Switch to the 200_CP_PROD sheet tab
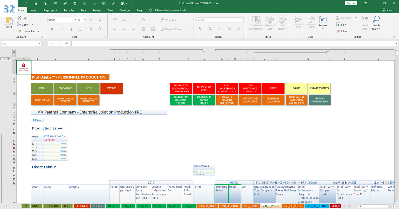Image resolution: width=399 pixels, height=224 pixels. pos(207,206)
